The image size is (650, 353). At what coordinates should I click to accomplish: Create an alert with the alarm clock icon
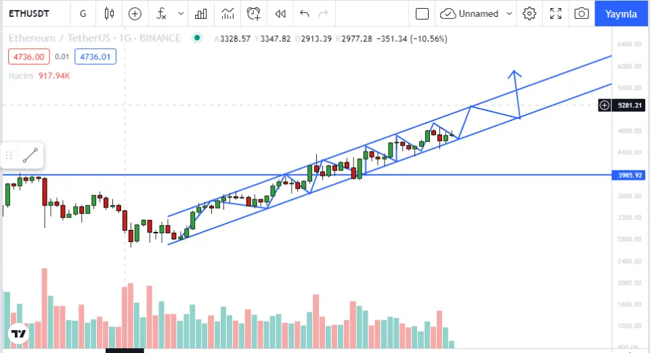click(x=254, y=14)
